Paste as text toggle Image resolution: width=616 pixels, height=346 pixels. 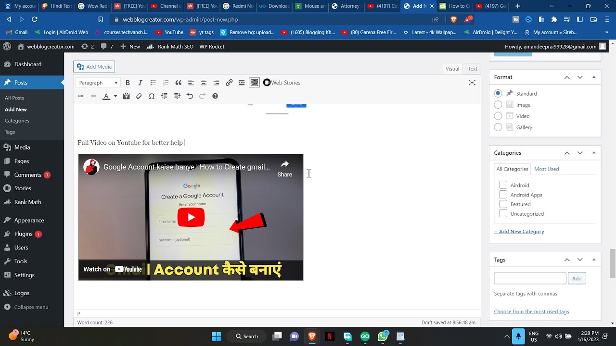[x=126, y=96]
